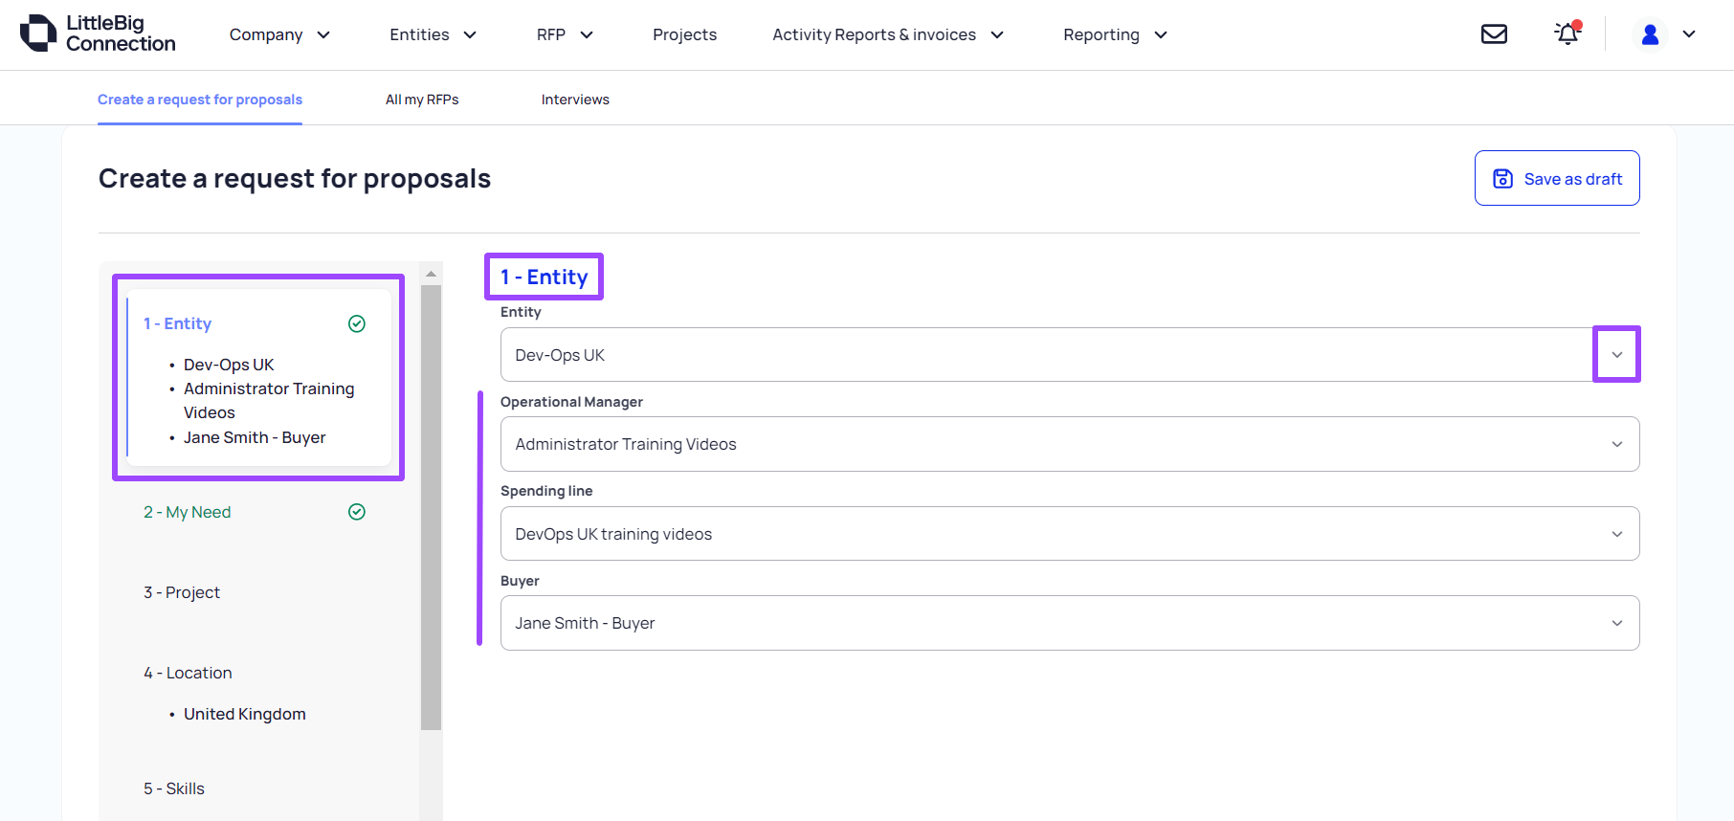Open the RFP menu
The image size is (1734, 821).
tap(565, 34)
